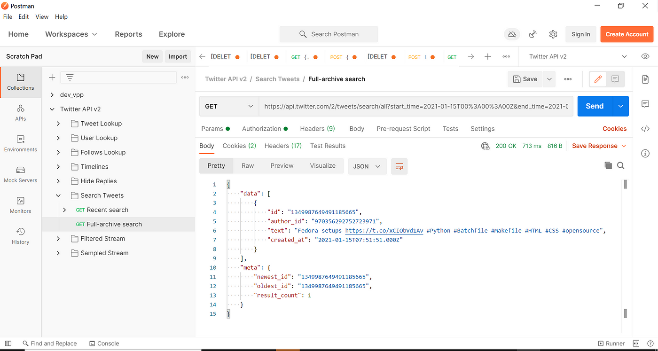Screen dimensions: 658x351
Task: Open the View menu
Action: pos(42,16)
